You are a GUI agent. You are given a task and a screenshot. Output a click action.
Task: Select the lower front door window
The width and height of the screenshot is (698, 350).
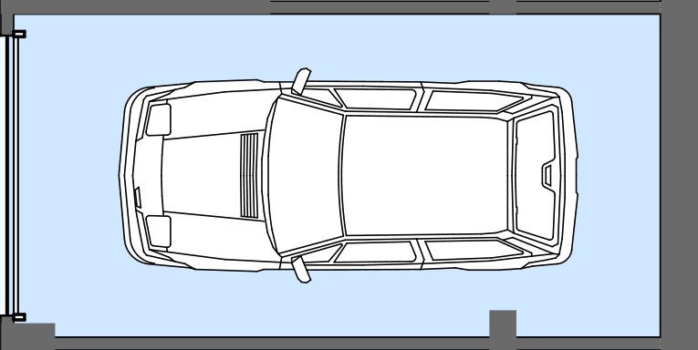coord(375,252)
